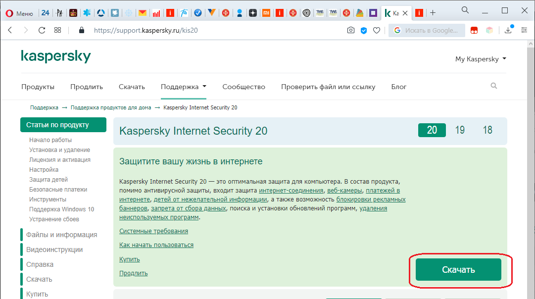Open the Справка sidebar item
Viewport: 535px width, 299px height.
coord(40,264)
